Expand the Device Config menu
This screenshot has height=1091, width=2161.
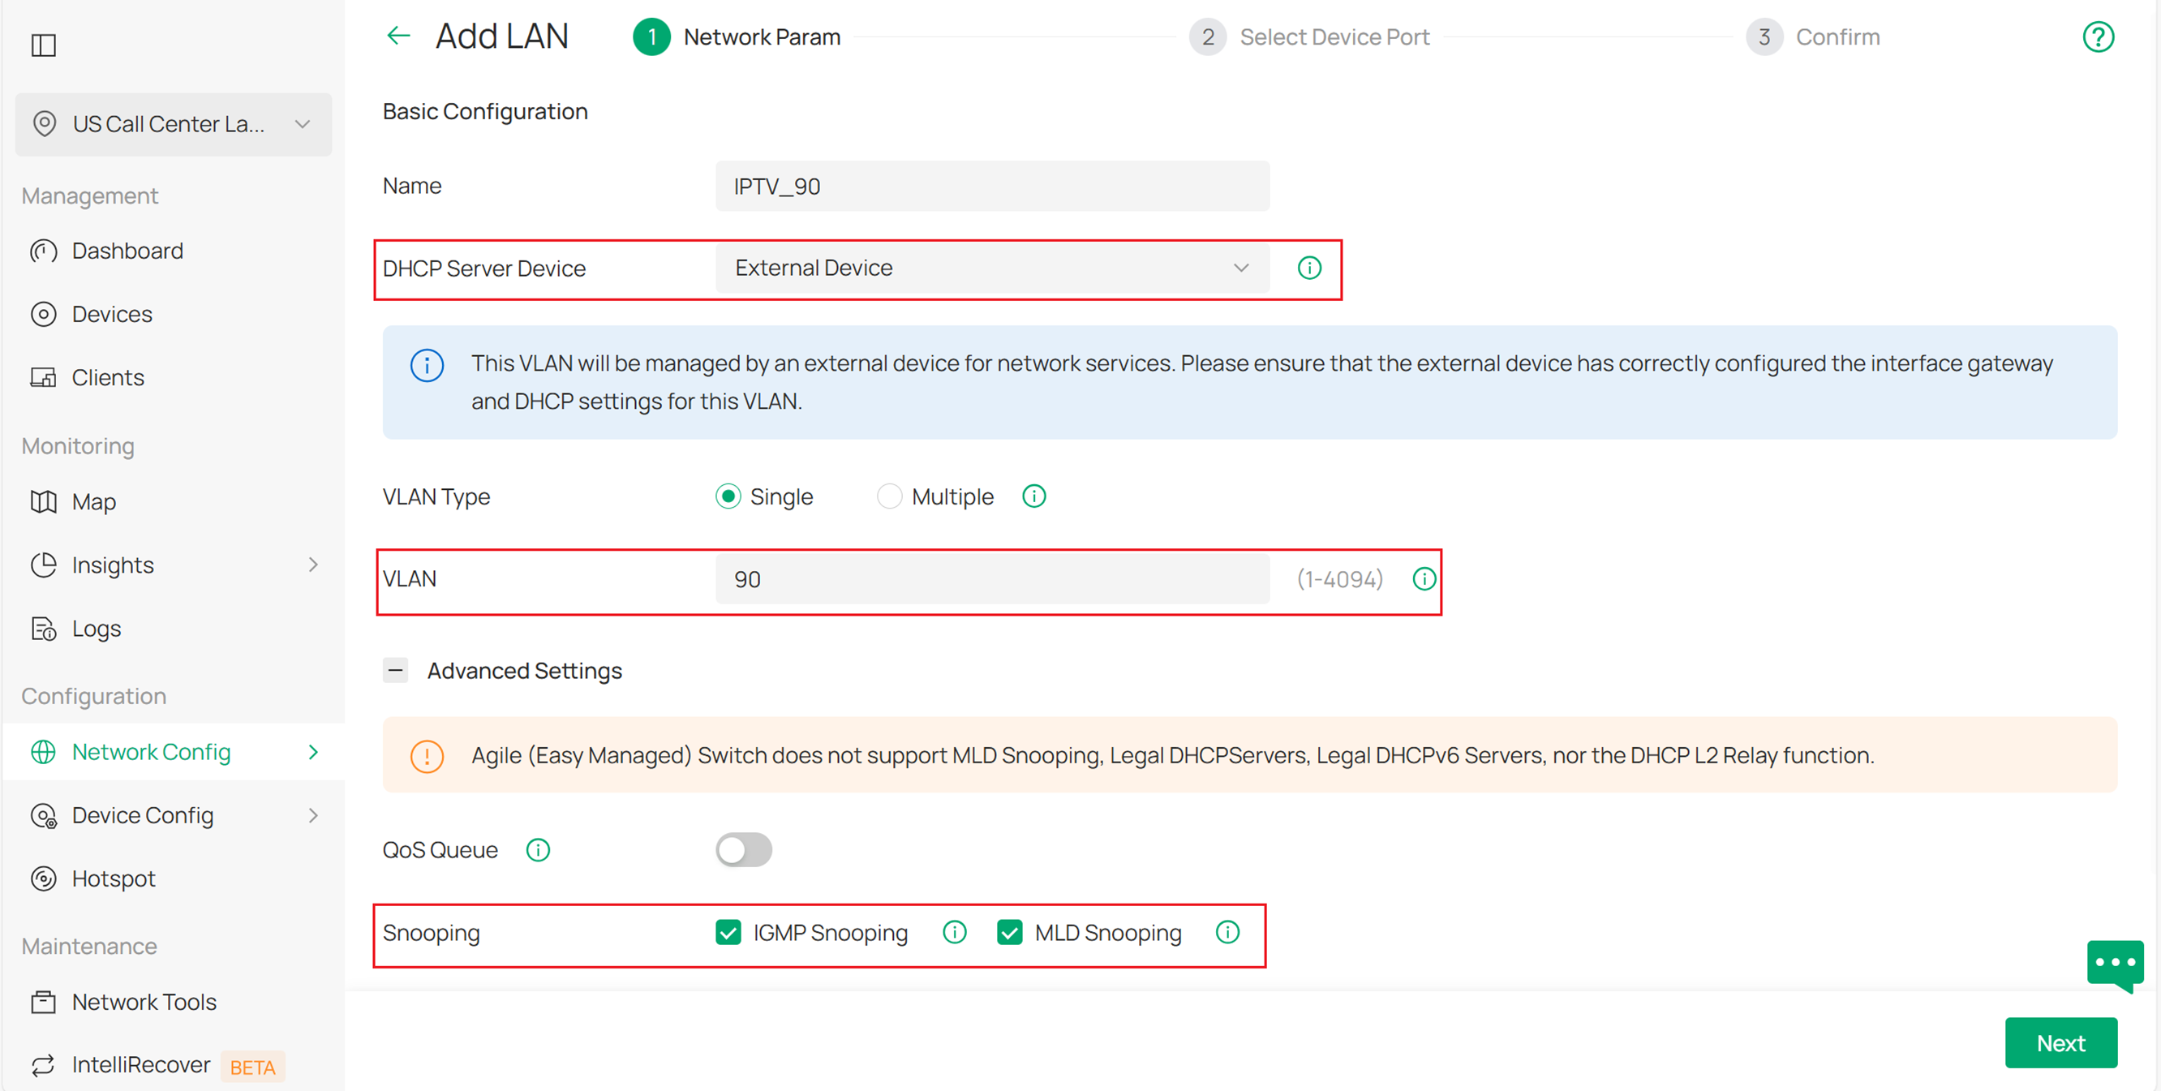pos(143,814)
